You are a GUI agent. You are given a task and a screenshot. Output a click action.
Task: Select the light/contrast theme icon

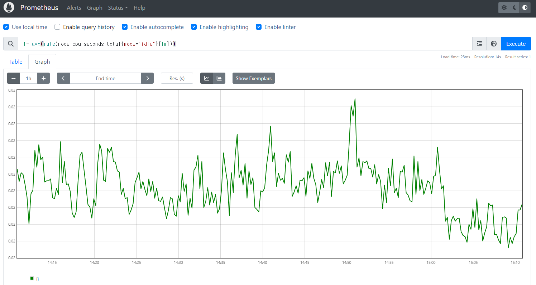click(525, 8)
